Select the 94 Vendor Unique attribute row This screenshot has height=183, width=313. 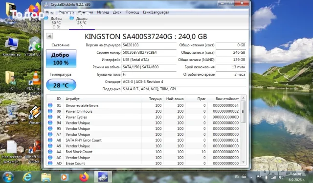143,122
